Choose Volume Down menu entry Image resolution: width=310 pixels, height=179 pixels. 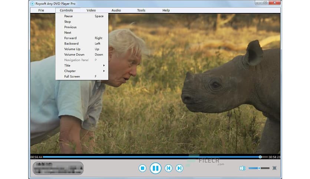82,55
